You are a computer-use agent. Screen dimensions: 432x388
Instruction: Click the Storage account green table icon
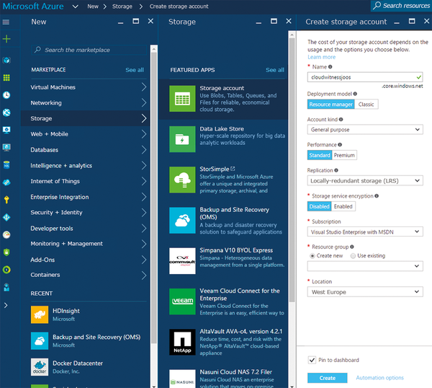(182, 99)
